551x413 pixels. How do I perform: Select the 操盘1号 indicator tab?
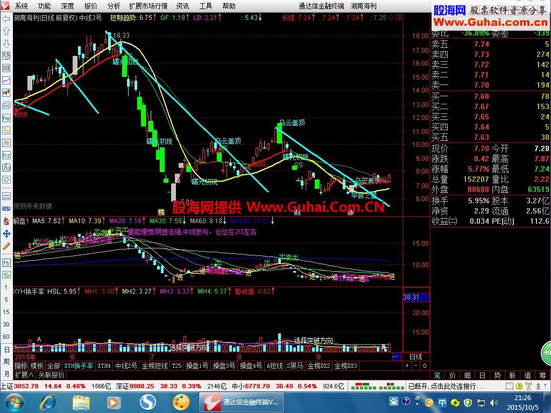coord(197,366)
